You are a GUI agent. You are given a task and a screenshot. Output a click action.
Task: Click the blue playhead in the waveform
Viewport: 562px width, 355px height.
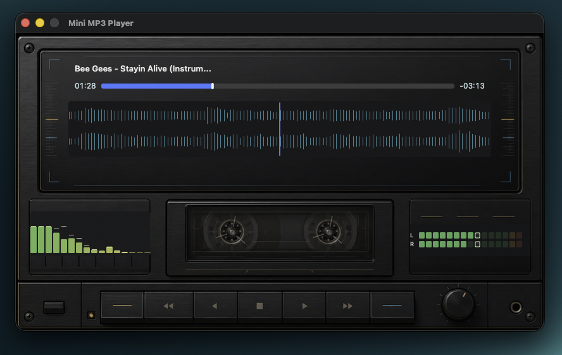coord(280,129)
